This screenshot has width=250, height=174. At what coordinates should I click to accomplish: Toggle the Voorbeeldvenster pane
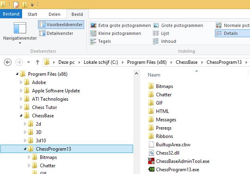coord(61,25)
